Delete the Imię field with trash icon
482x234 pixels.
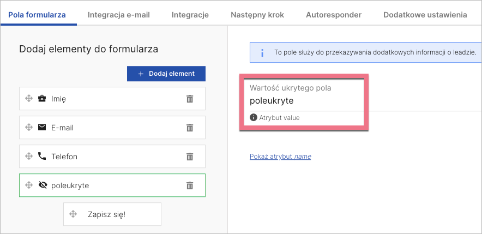click(190, 99)
